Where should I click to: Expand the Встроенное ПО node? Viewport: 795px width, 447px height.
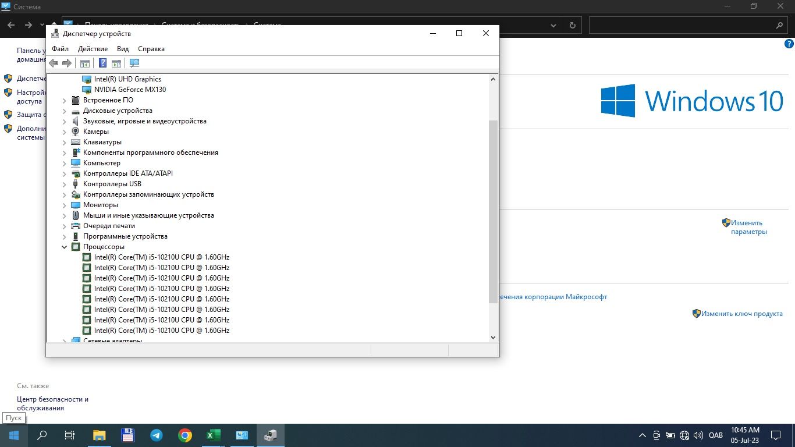pyautogui.click(x=65, y=100)
